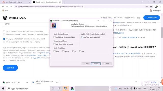Expand options for ideaIC-2021.3.1.exe download
The width and height of the screenshot is (163, 91).
pos(27,82)
